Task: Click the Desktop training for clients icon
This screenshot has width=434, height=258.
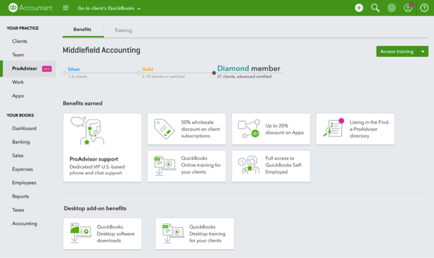Action: pos(173,234)
